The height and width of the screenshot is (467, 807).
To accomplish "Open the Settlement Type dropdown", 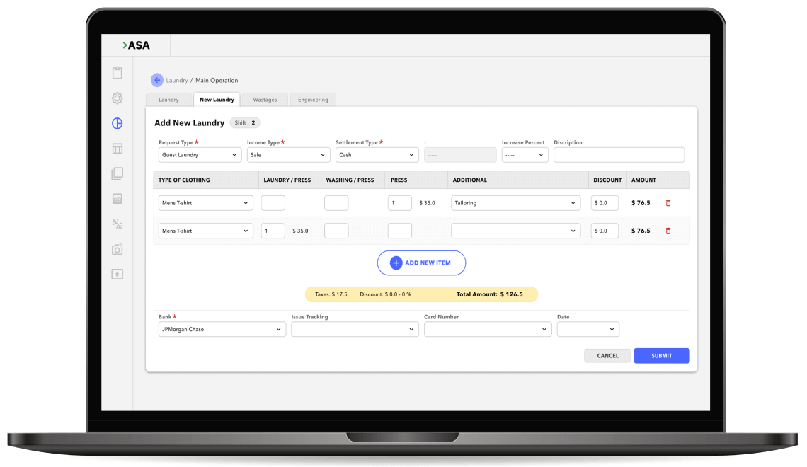I will coord(377,155).
